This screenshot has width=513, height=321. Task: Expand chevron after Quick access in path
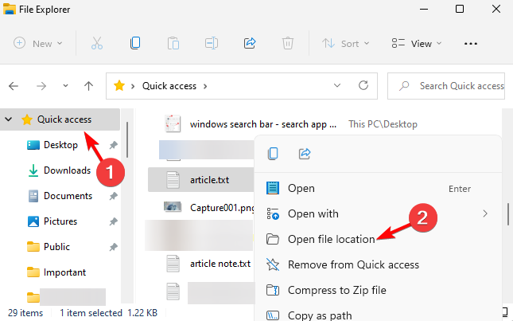205,86
